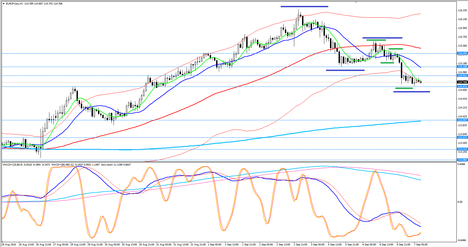Image resolution: width=468 pixels, height=247 pixels.
Task: Click the 113.313 price level label
Action: [x=462, y=149]
